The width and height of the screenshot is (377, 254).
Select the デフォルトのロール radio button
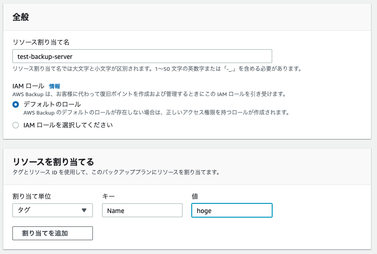tap(16, 104)
